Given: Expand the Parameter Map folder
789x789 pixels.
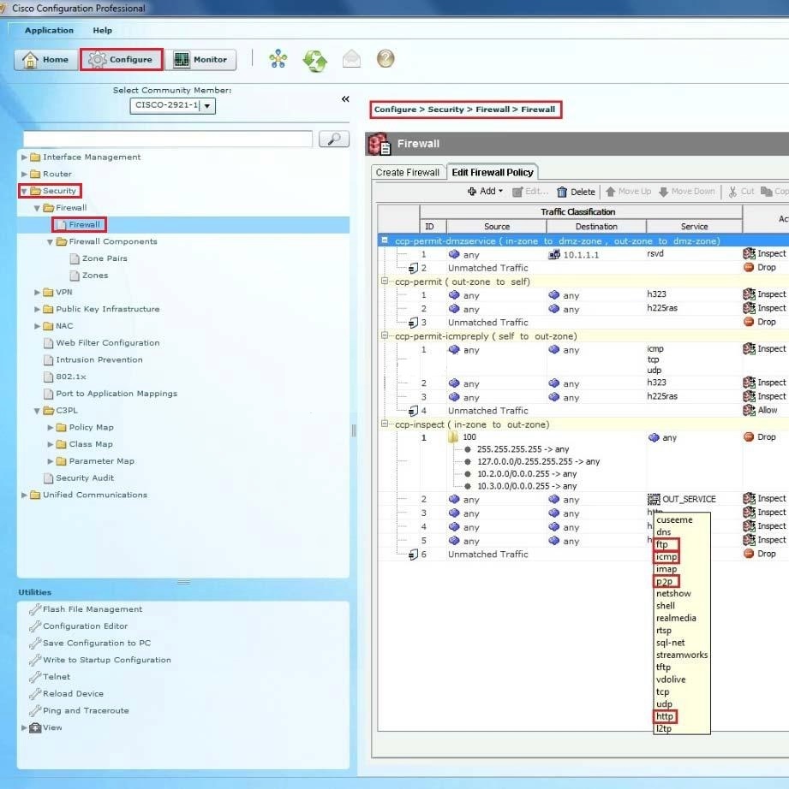Looking at the screenshot, I should click(x=50, y=461).
